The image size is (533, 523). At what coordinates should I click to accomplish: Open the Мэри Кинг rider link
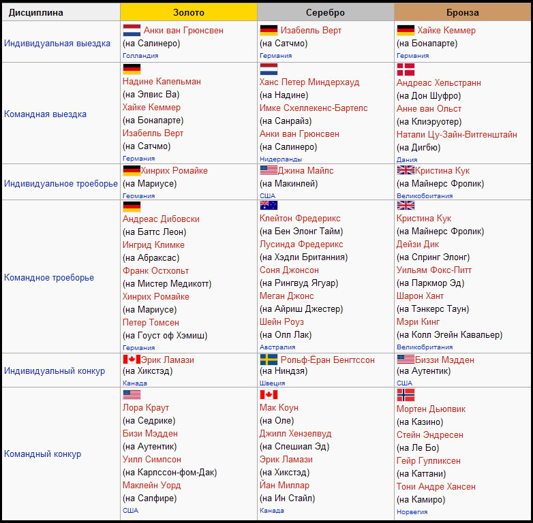coord(418,321)
